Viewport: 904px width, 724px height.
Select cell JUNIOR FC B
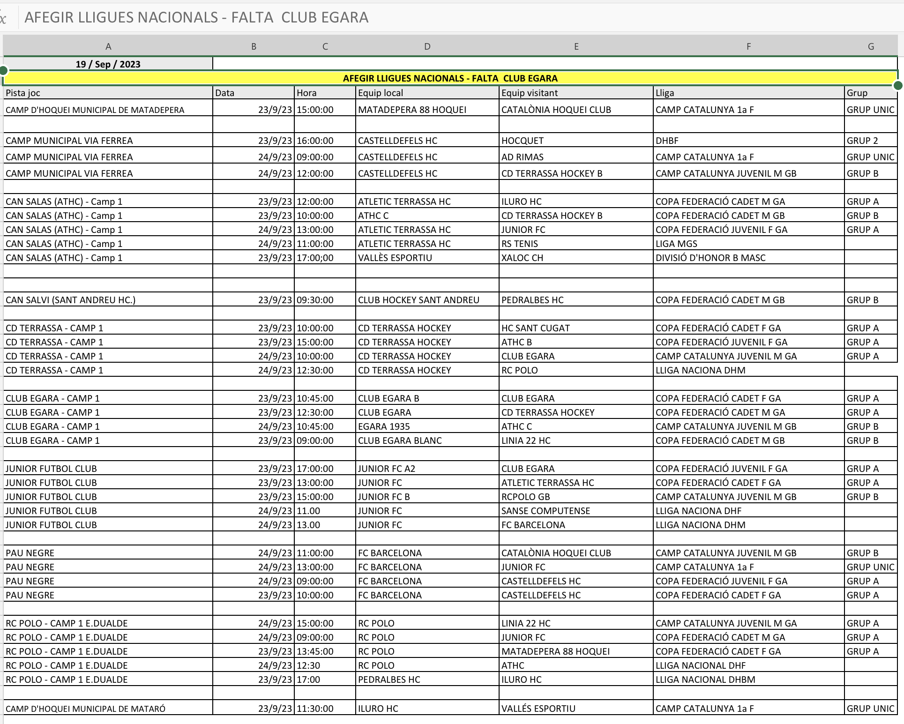pyautogui.click(x=427, y=497)
